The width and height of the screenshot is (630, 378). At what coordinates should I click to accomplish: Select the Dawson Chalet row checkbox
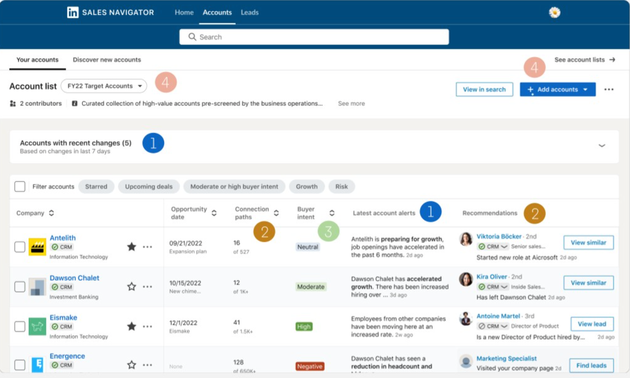coord(20,287)
